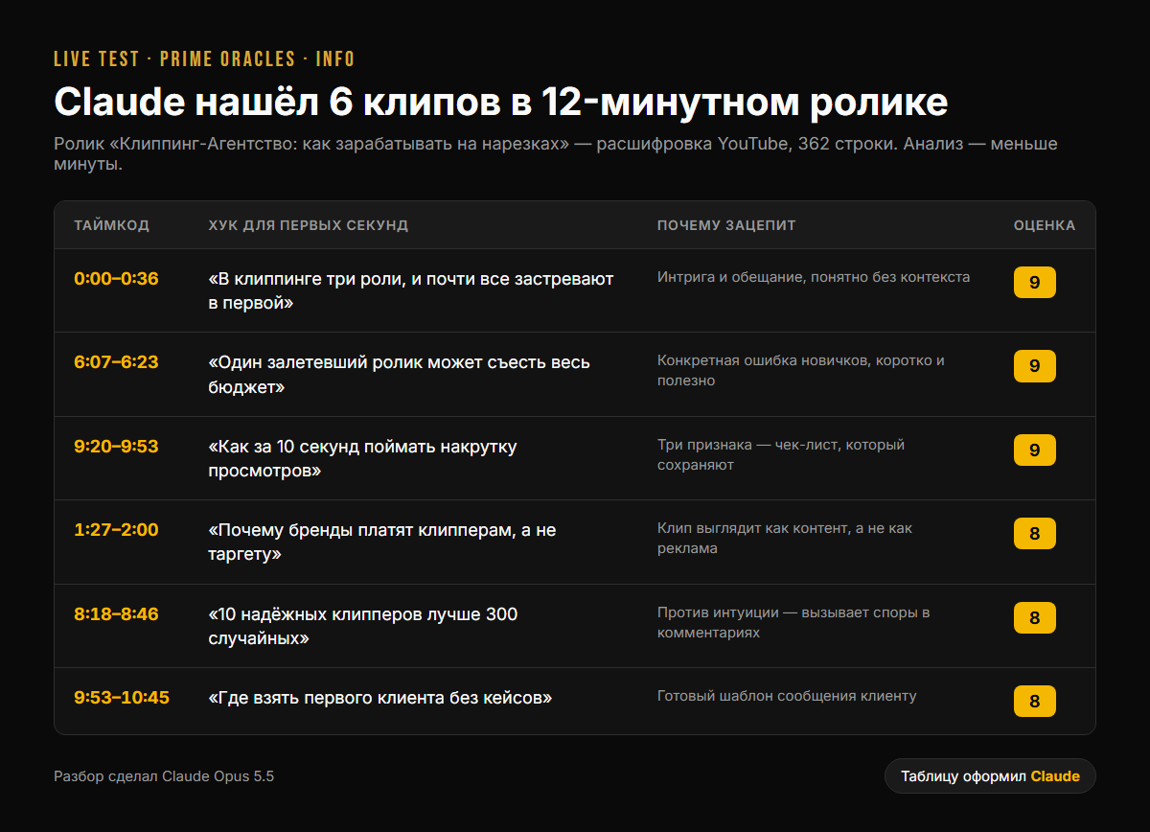Select timecode 9:20–9:53
The image size is (1150, 832).
116,447
